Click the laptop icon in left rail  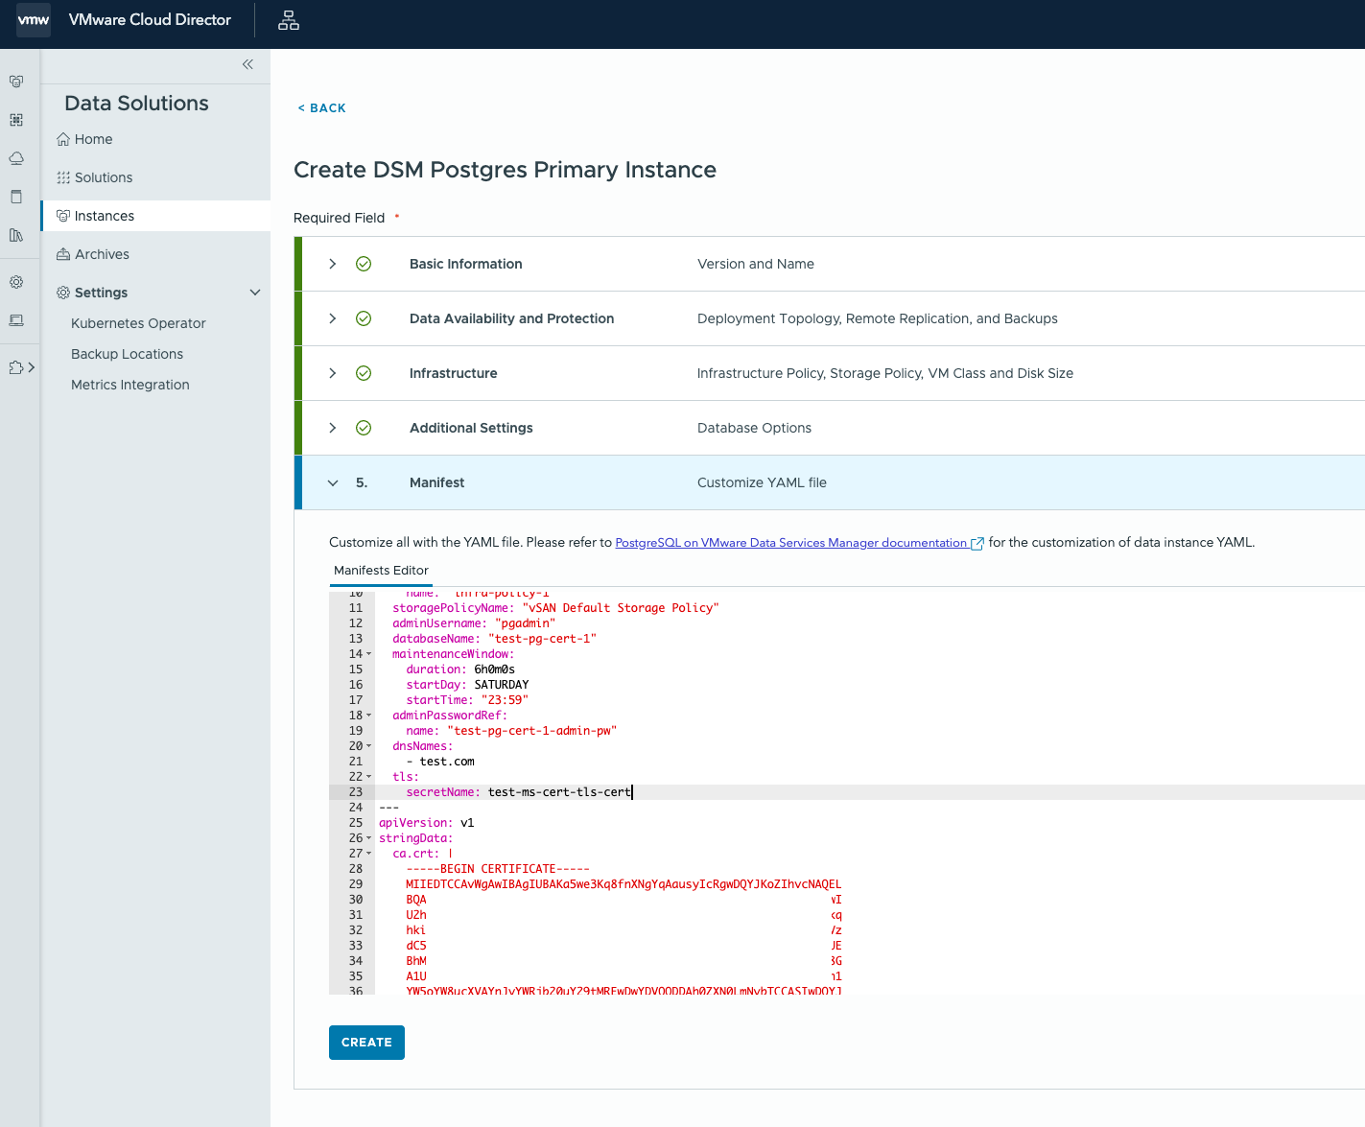[x=16, y=320]
